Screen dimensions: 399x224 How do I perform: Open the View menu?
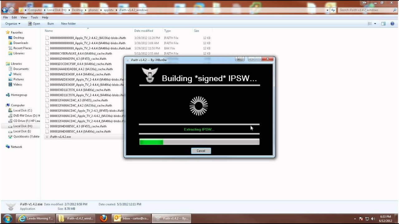click(24, 17)
